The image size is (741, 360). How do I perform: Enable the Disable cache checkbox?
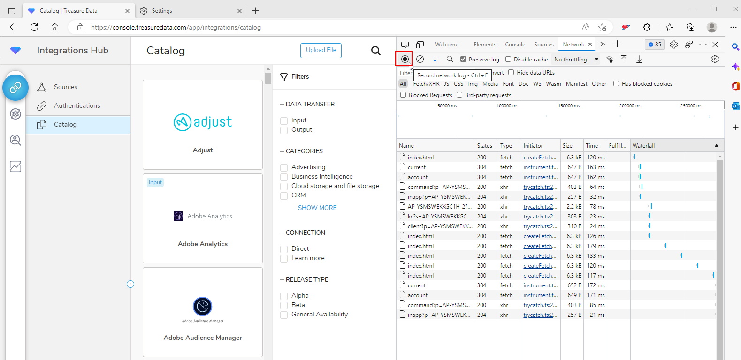(x=508, y=60)
